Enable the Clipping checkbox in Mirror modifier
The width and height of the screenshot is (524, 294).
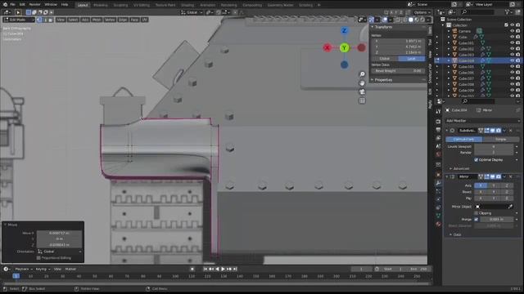pos(476,213)
